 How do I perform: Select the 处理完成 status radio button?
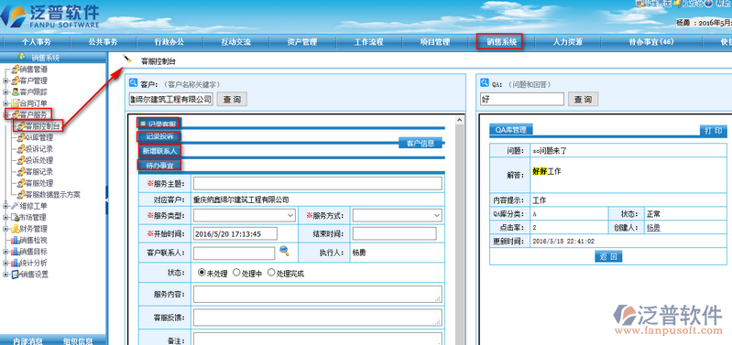click(x=271, y=273)
